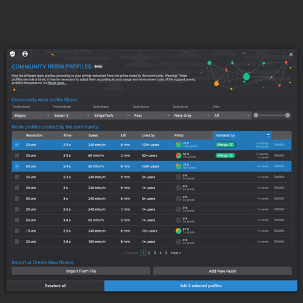The height and width of the screenshot is (303, 303).
Task: Click the Mango 3D badge in 50+ users row
Action: [x=225, y=155]
